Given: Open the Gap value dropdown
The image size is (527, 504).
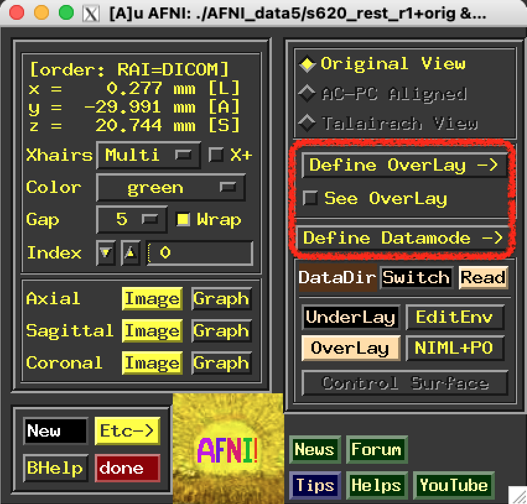Looking at the screenshot, I should [x=131, y=220].
